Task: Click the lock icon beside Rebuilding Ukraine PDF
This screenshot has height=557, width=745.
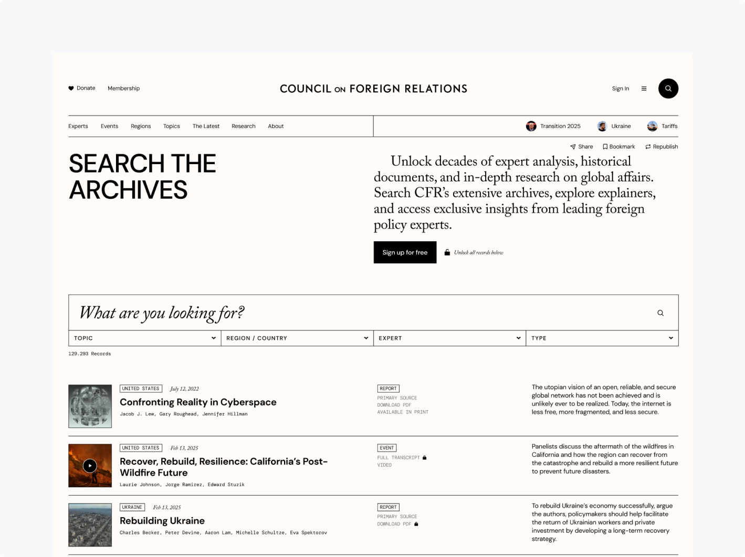Action: tap(416, 523)
